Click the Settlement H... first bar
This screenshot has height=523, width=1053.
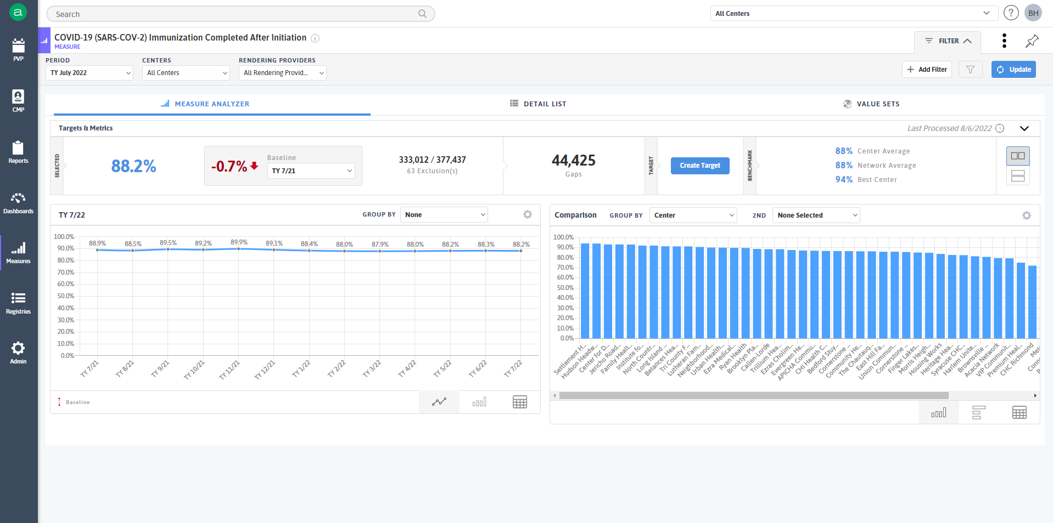coord(585,291)
